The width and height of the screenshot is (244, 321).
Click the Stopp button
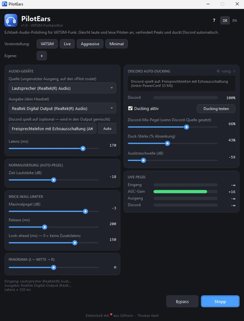click(220, 302)
